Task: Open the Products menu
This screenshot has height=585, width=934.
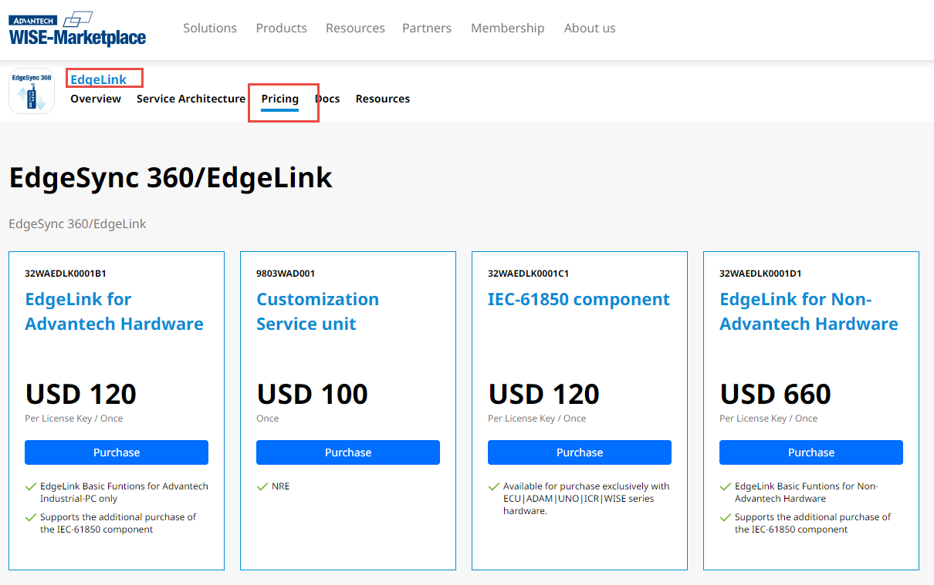Action: pos(281,28)
